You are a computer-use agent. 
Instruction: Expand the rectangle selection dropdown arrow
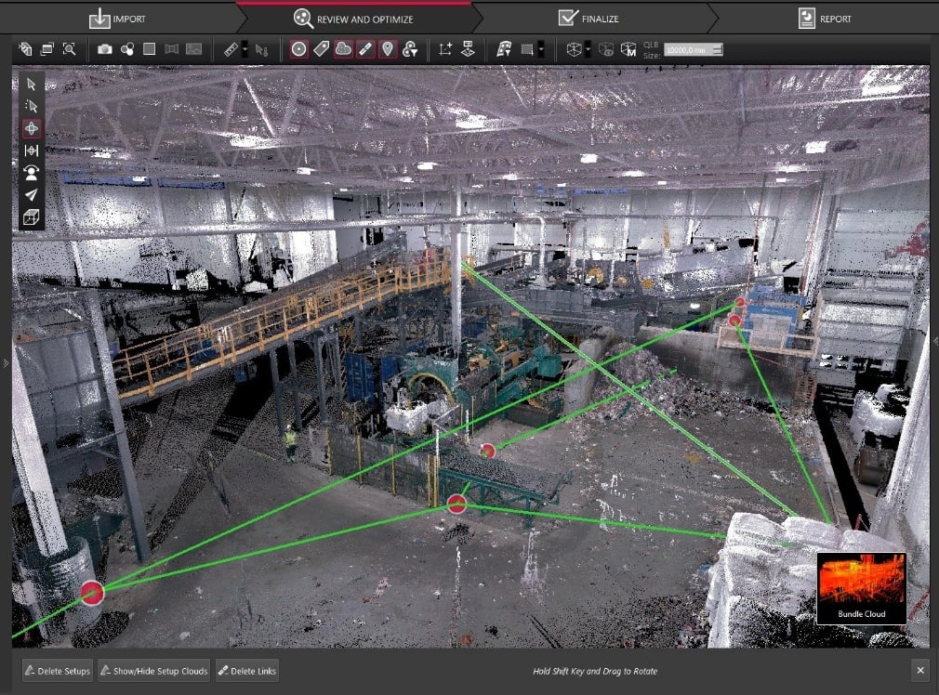coord(541,49)
